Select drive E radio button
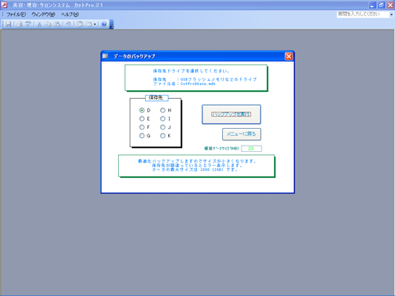Screen dimensions: 395x296 click(142, 119)
